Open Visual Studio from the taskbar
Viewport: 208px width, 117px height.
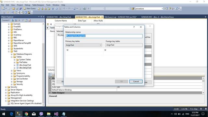click(56, 114)
